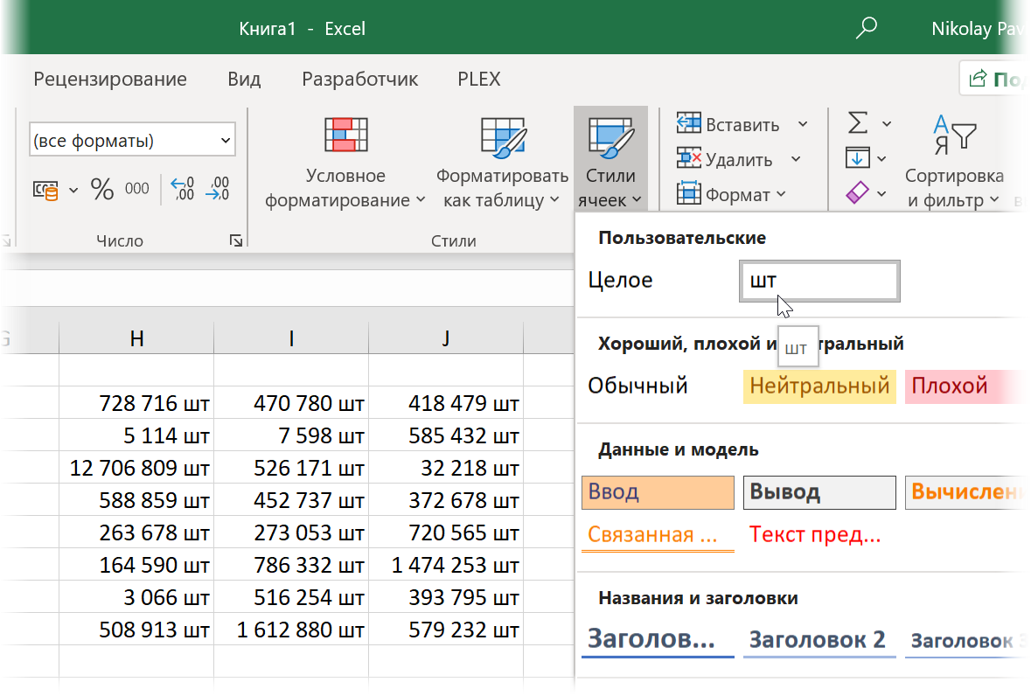Viewport: 1031px width, 696px height.
Task: Click cell with 728 716 шт
Action: point(136,402)
